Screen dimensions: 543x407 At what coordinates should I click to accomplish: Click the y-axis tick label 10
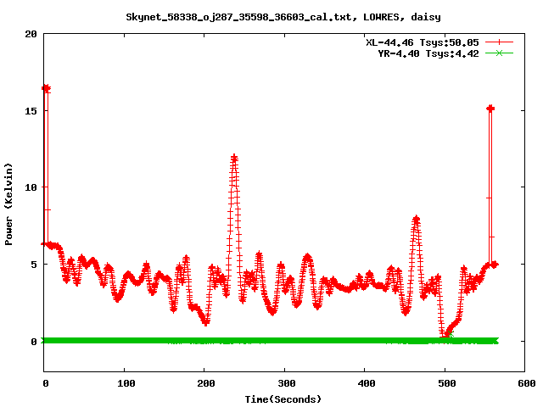point(31,187)
